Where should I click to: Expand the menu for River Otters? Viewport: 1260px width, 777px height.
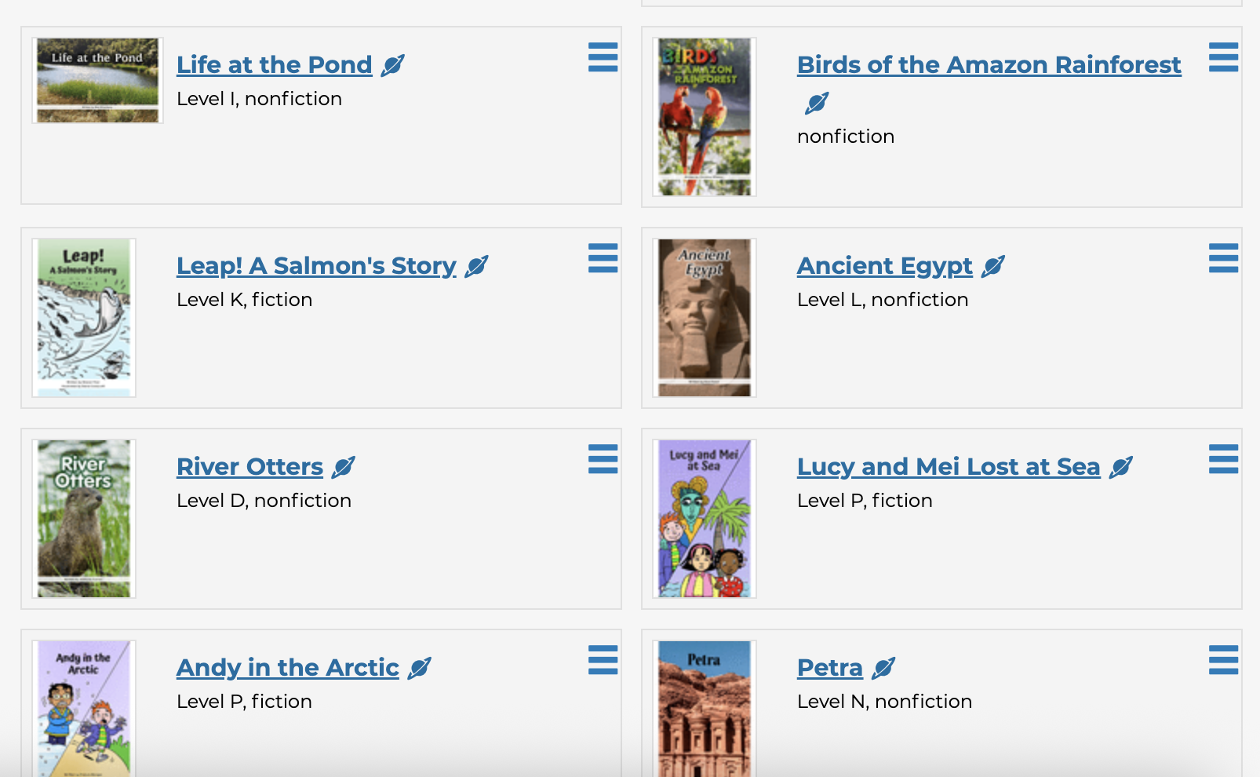click(603, 459)
